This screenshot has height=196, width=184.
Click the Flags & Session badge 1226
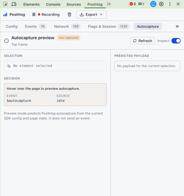click(124, 26)
